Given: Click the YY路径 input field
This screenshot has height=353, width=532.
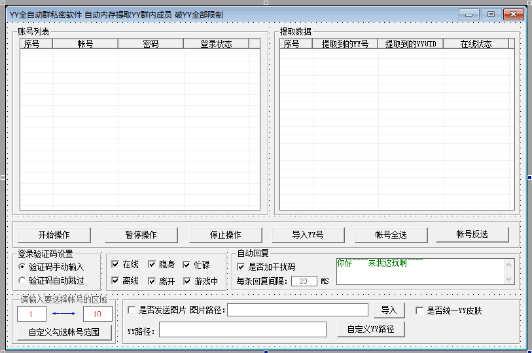Looking at the screenshot, I should click(243, 329).
